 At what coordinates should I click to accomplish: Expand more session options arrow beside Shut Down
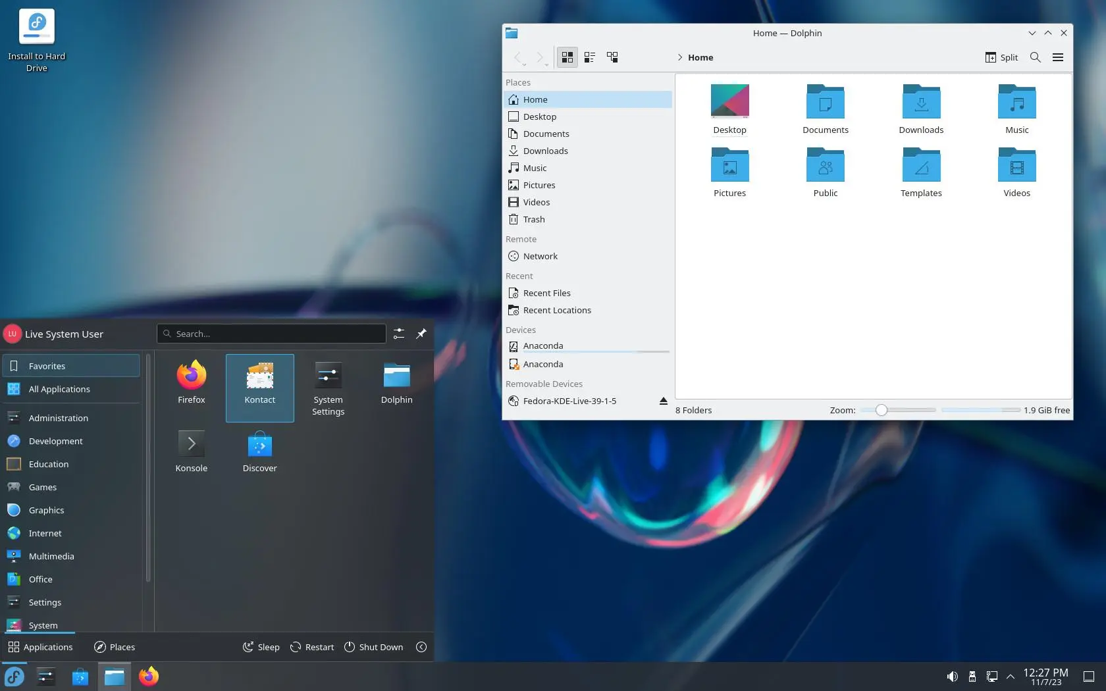pos(421,647)
